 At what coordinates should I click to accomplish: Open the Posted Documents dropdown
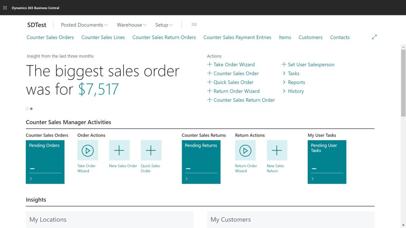point(84,25)
